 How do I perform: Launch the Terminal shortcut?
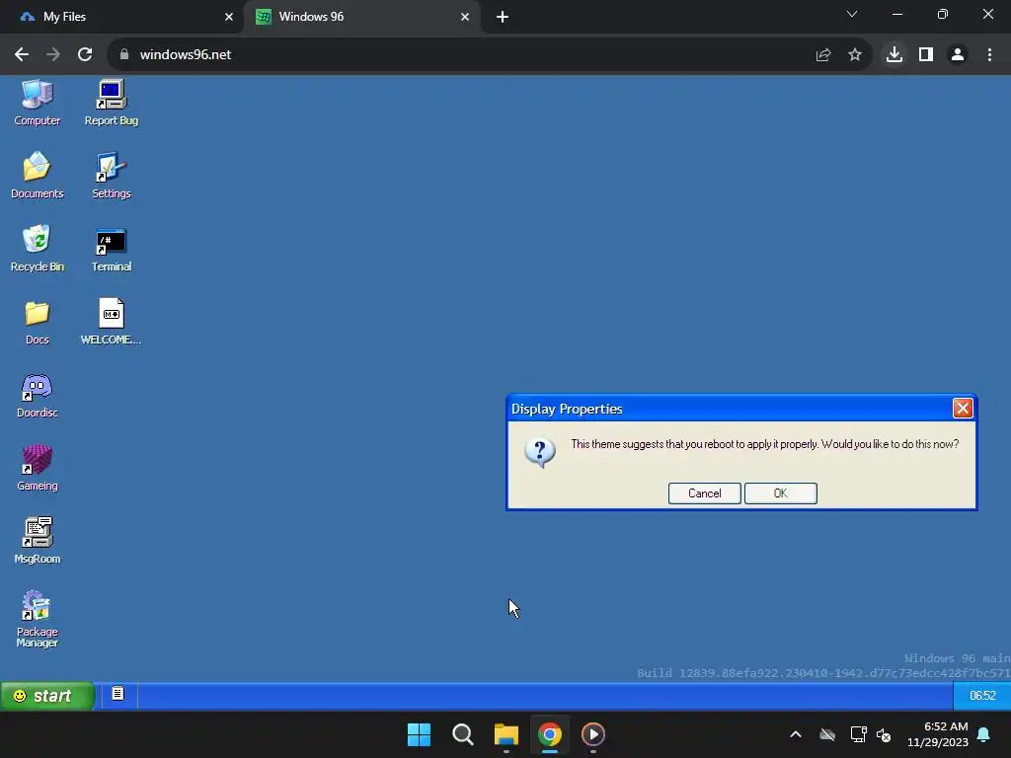(x=111, y=248)
